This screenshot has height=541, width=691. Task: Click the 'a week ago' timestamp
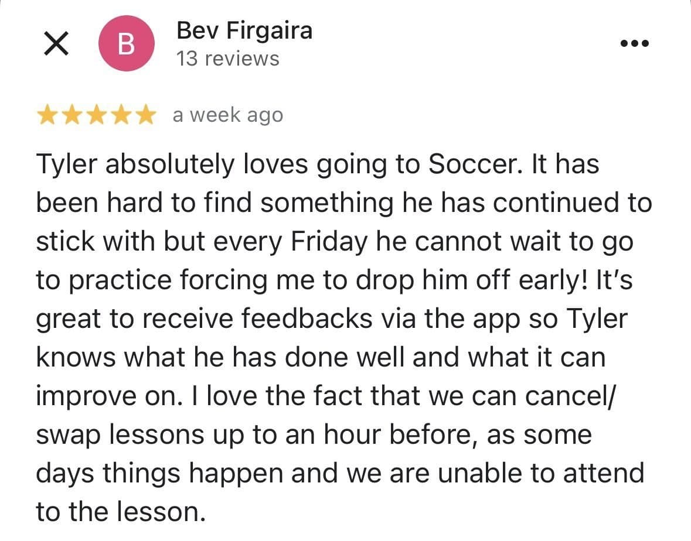[227, 115]
